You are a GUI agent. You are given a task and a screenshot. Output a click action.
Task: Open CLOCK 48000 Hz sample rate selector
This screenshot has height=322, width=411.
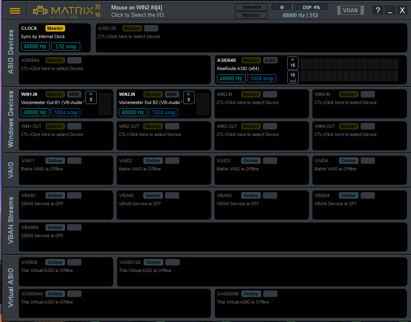tap(35, 46)
